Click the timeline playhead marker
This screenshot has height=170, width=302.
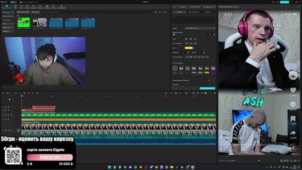pyautogui.click(x=22, y=96)
